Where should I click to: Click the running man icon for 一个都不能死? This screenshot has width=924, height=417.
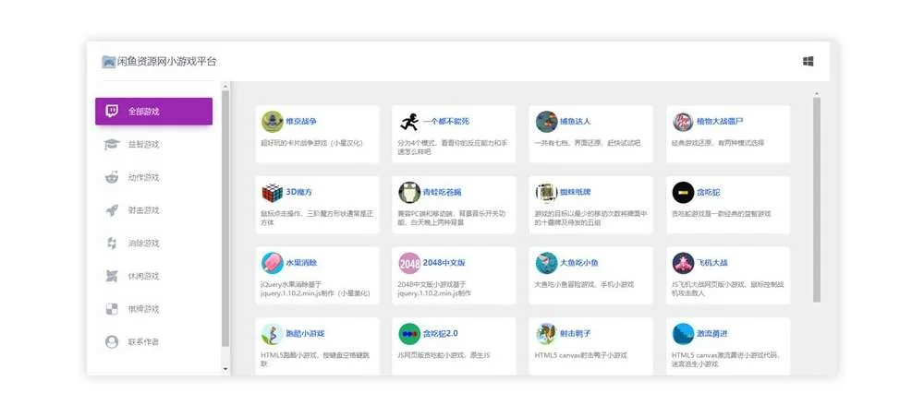409,122
